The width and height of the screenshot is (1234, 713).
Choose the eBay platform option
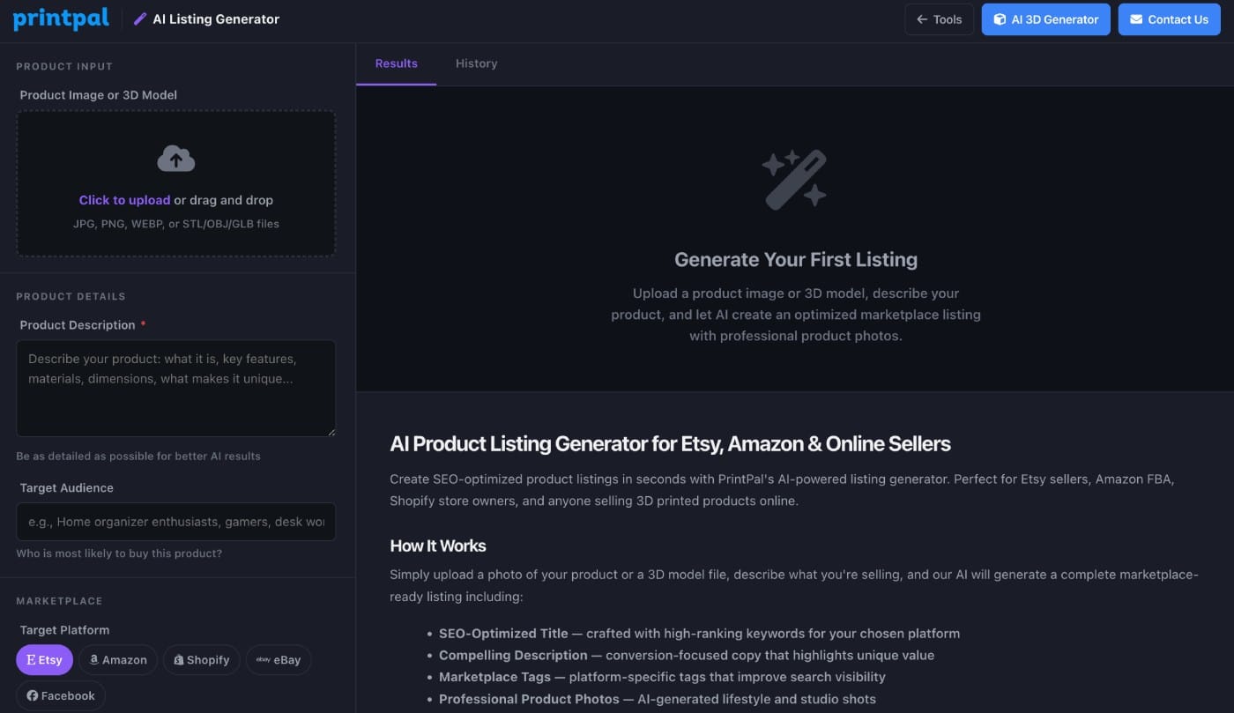[279, 660]
